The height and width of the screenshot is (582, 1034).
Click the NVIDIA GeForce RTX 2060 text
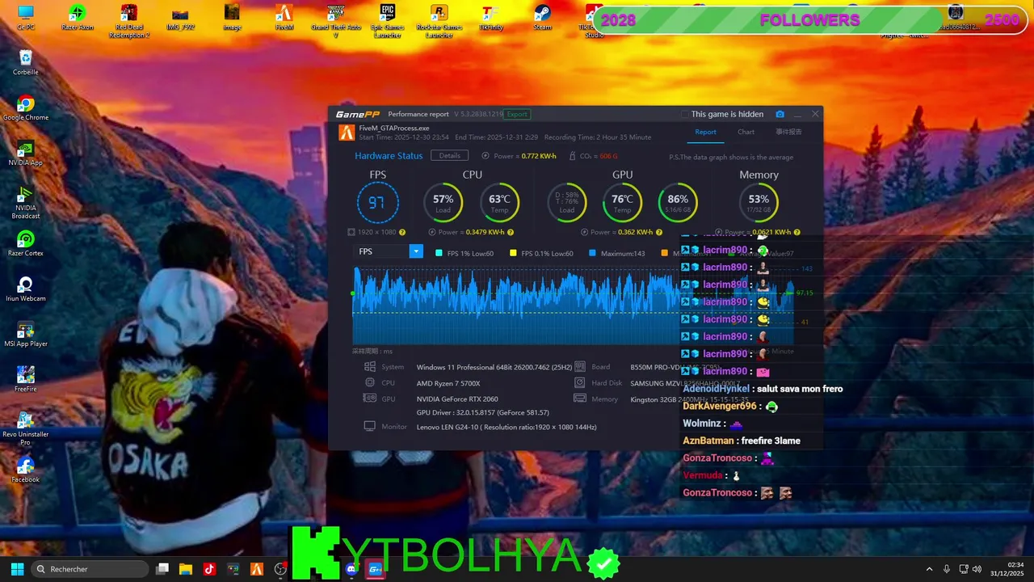(457, 399)
